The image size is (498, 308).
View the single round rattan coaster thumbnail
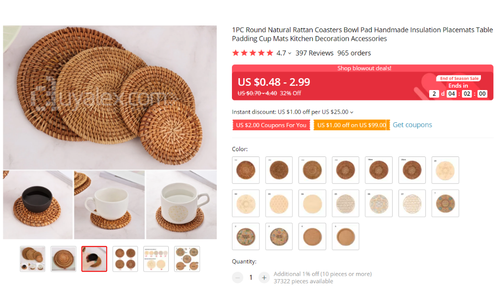63,259
